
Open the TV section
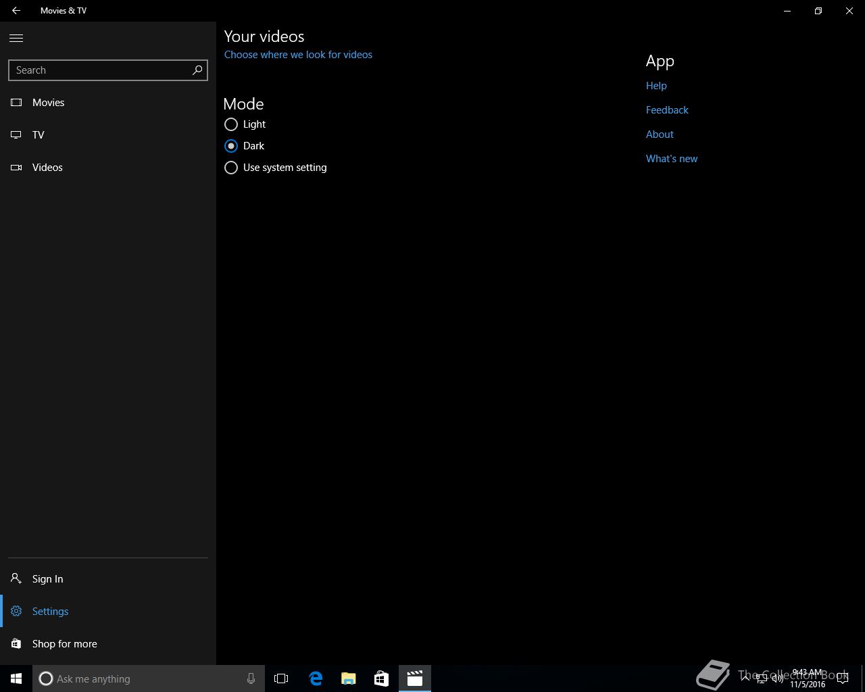coord(108,135)
